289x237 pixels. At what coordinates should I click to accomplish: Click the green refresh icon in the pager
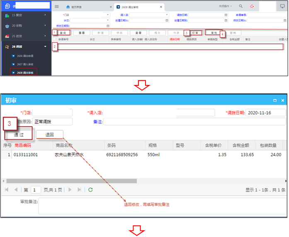point(90,189)
